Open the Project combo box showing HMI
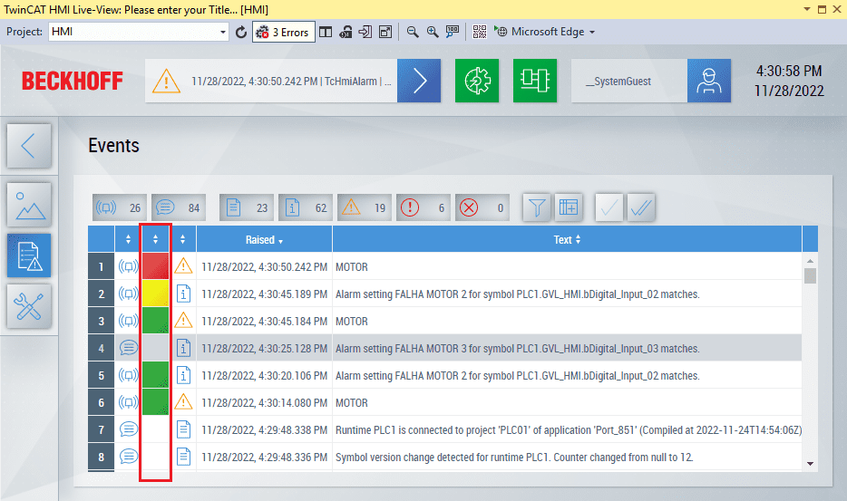The width and height of the screenshot is (847, 501). pos(138,32)
